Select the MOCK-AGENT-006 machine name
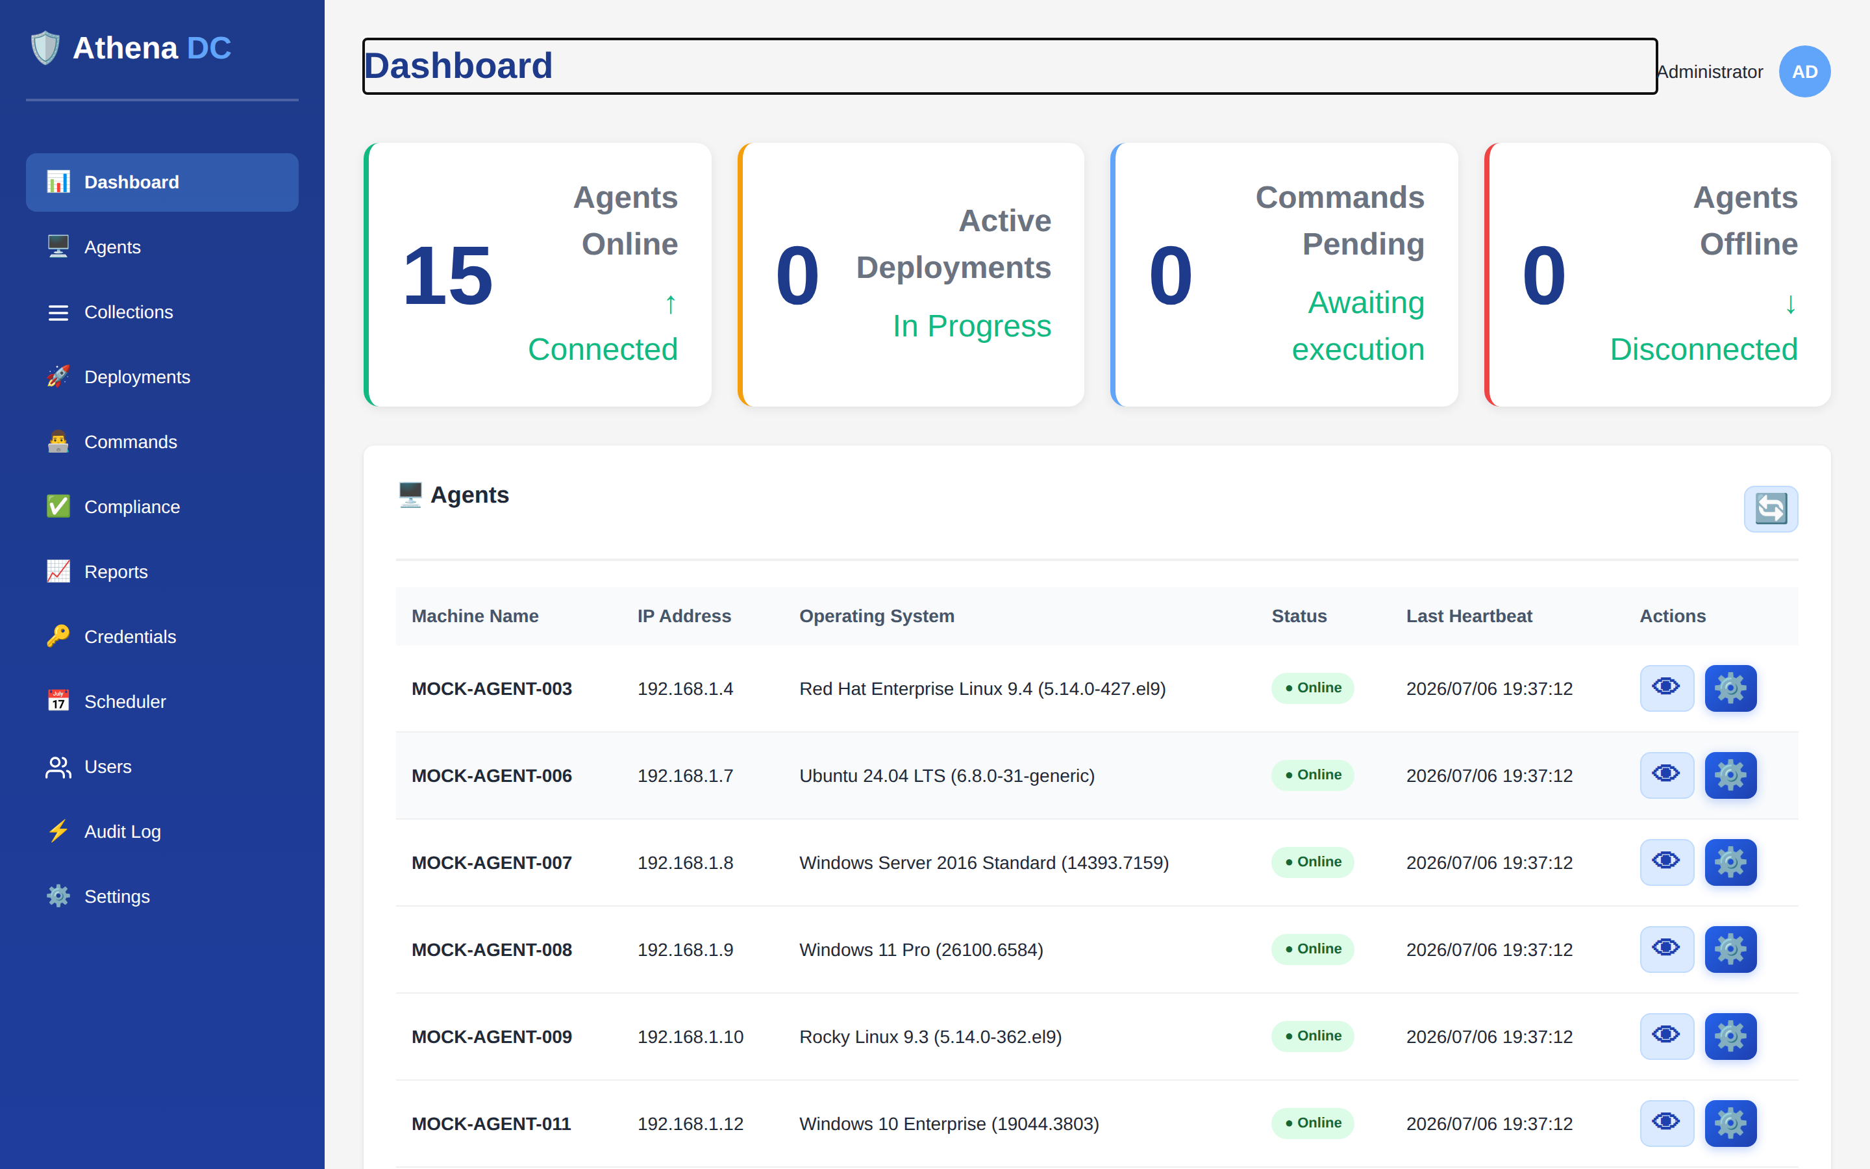Screen dimensions: 1870x1169 point(492,775)
